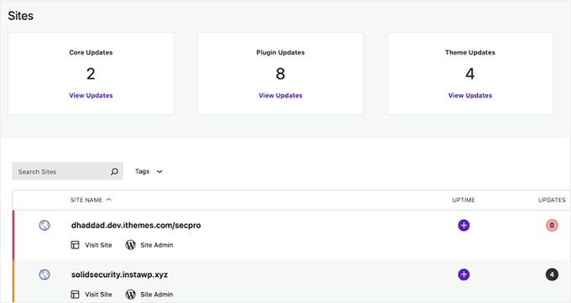Click the Plugin Updates count 8
The image size is (571, 303).
(280, 74)
